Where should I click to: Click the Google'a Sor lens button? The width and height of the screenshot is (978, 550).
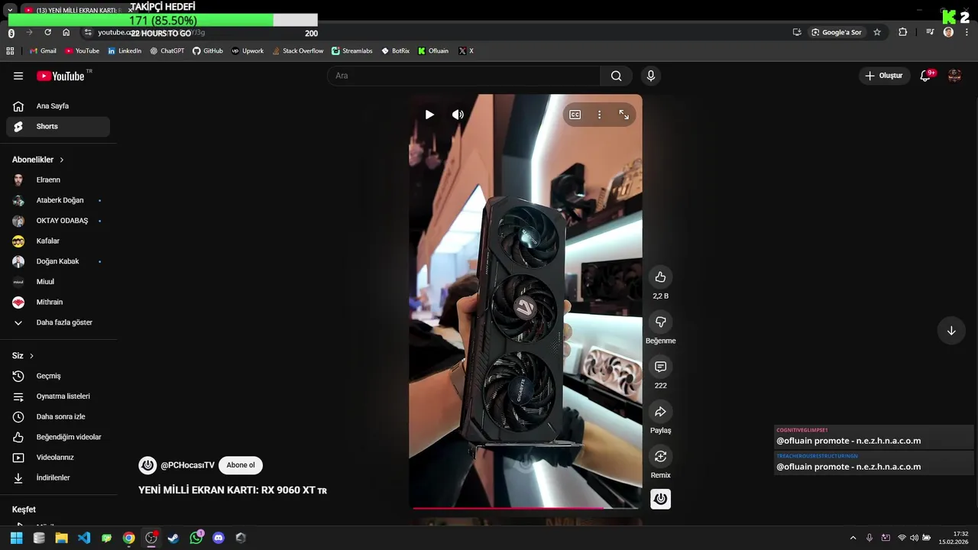click(x=837, y=32)
